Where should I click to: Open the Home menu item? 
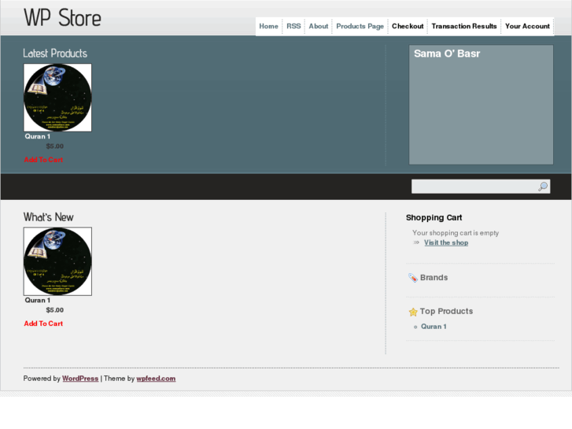268,26
